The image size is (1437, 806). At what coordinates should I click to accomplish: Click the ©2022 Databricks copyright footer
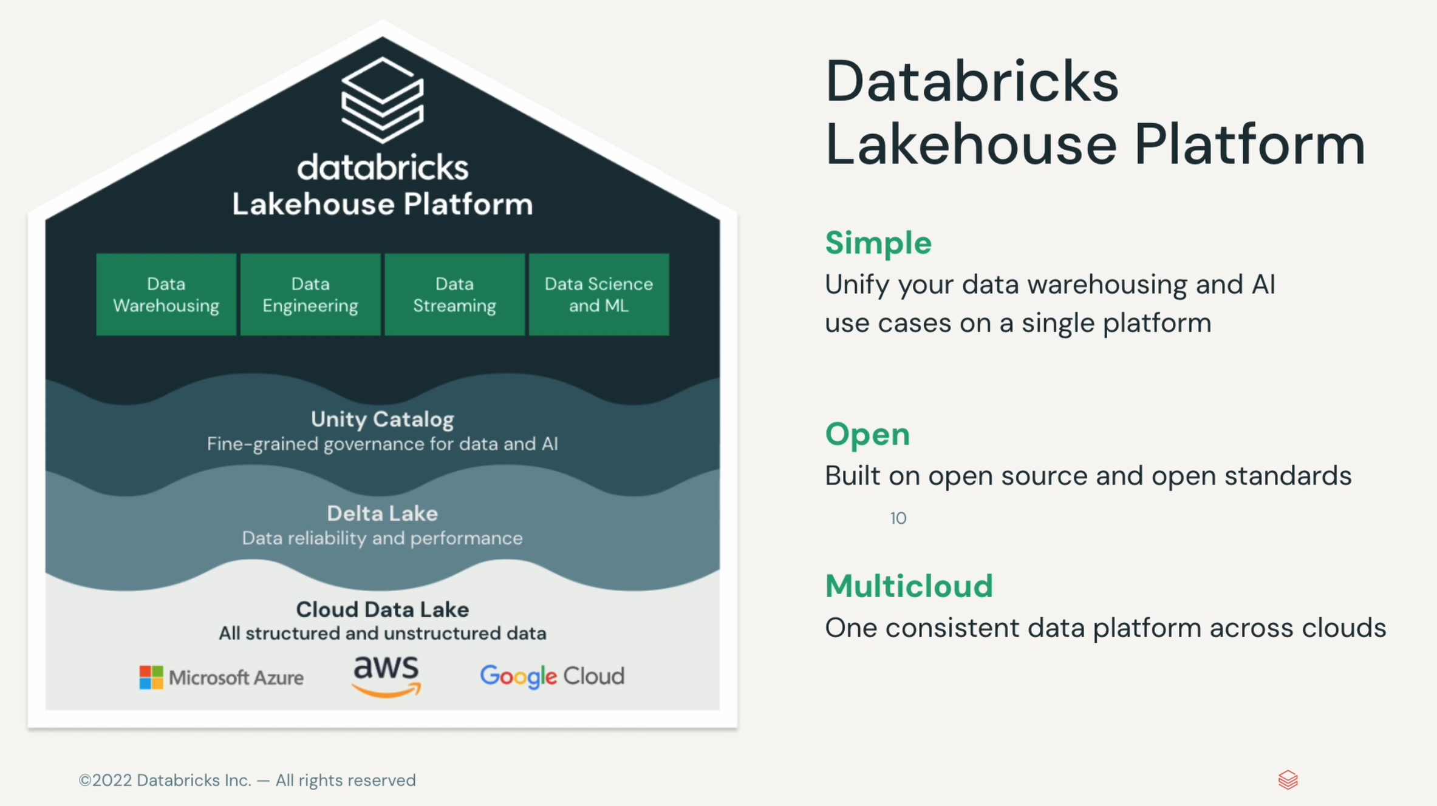click(x=247, y=781)
